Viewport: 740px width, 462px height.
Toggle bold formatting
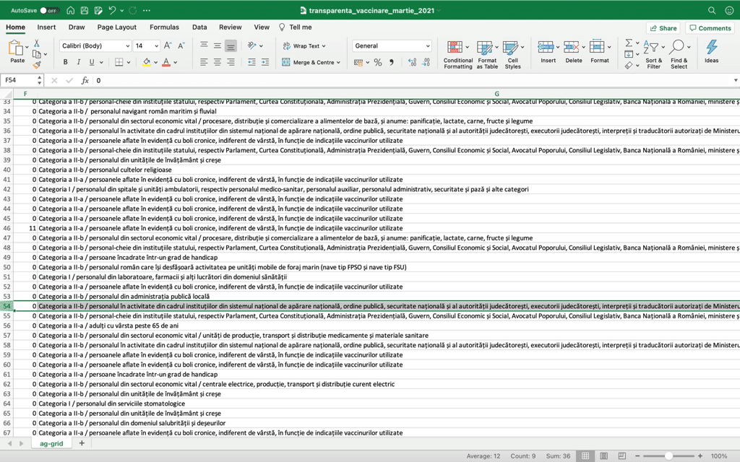point(66,63)
